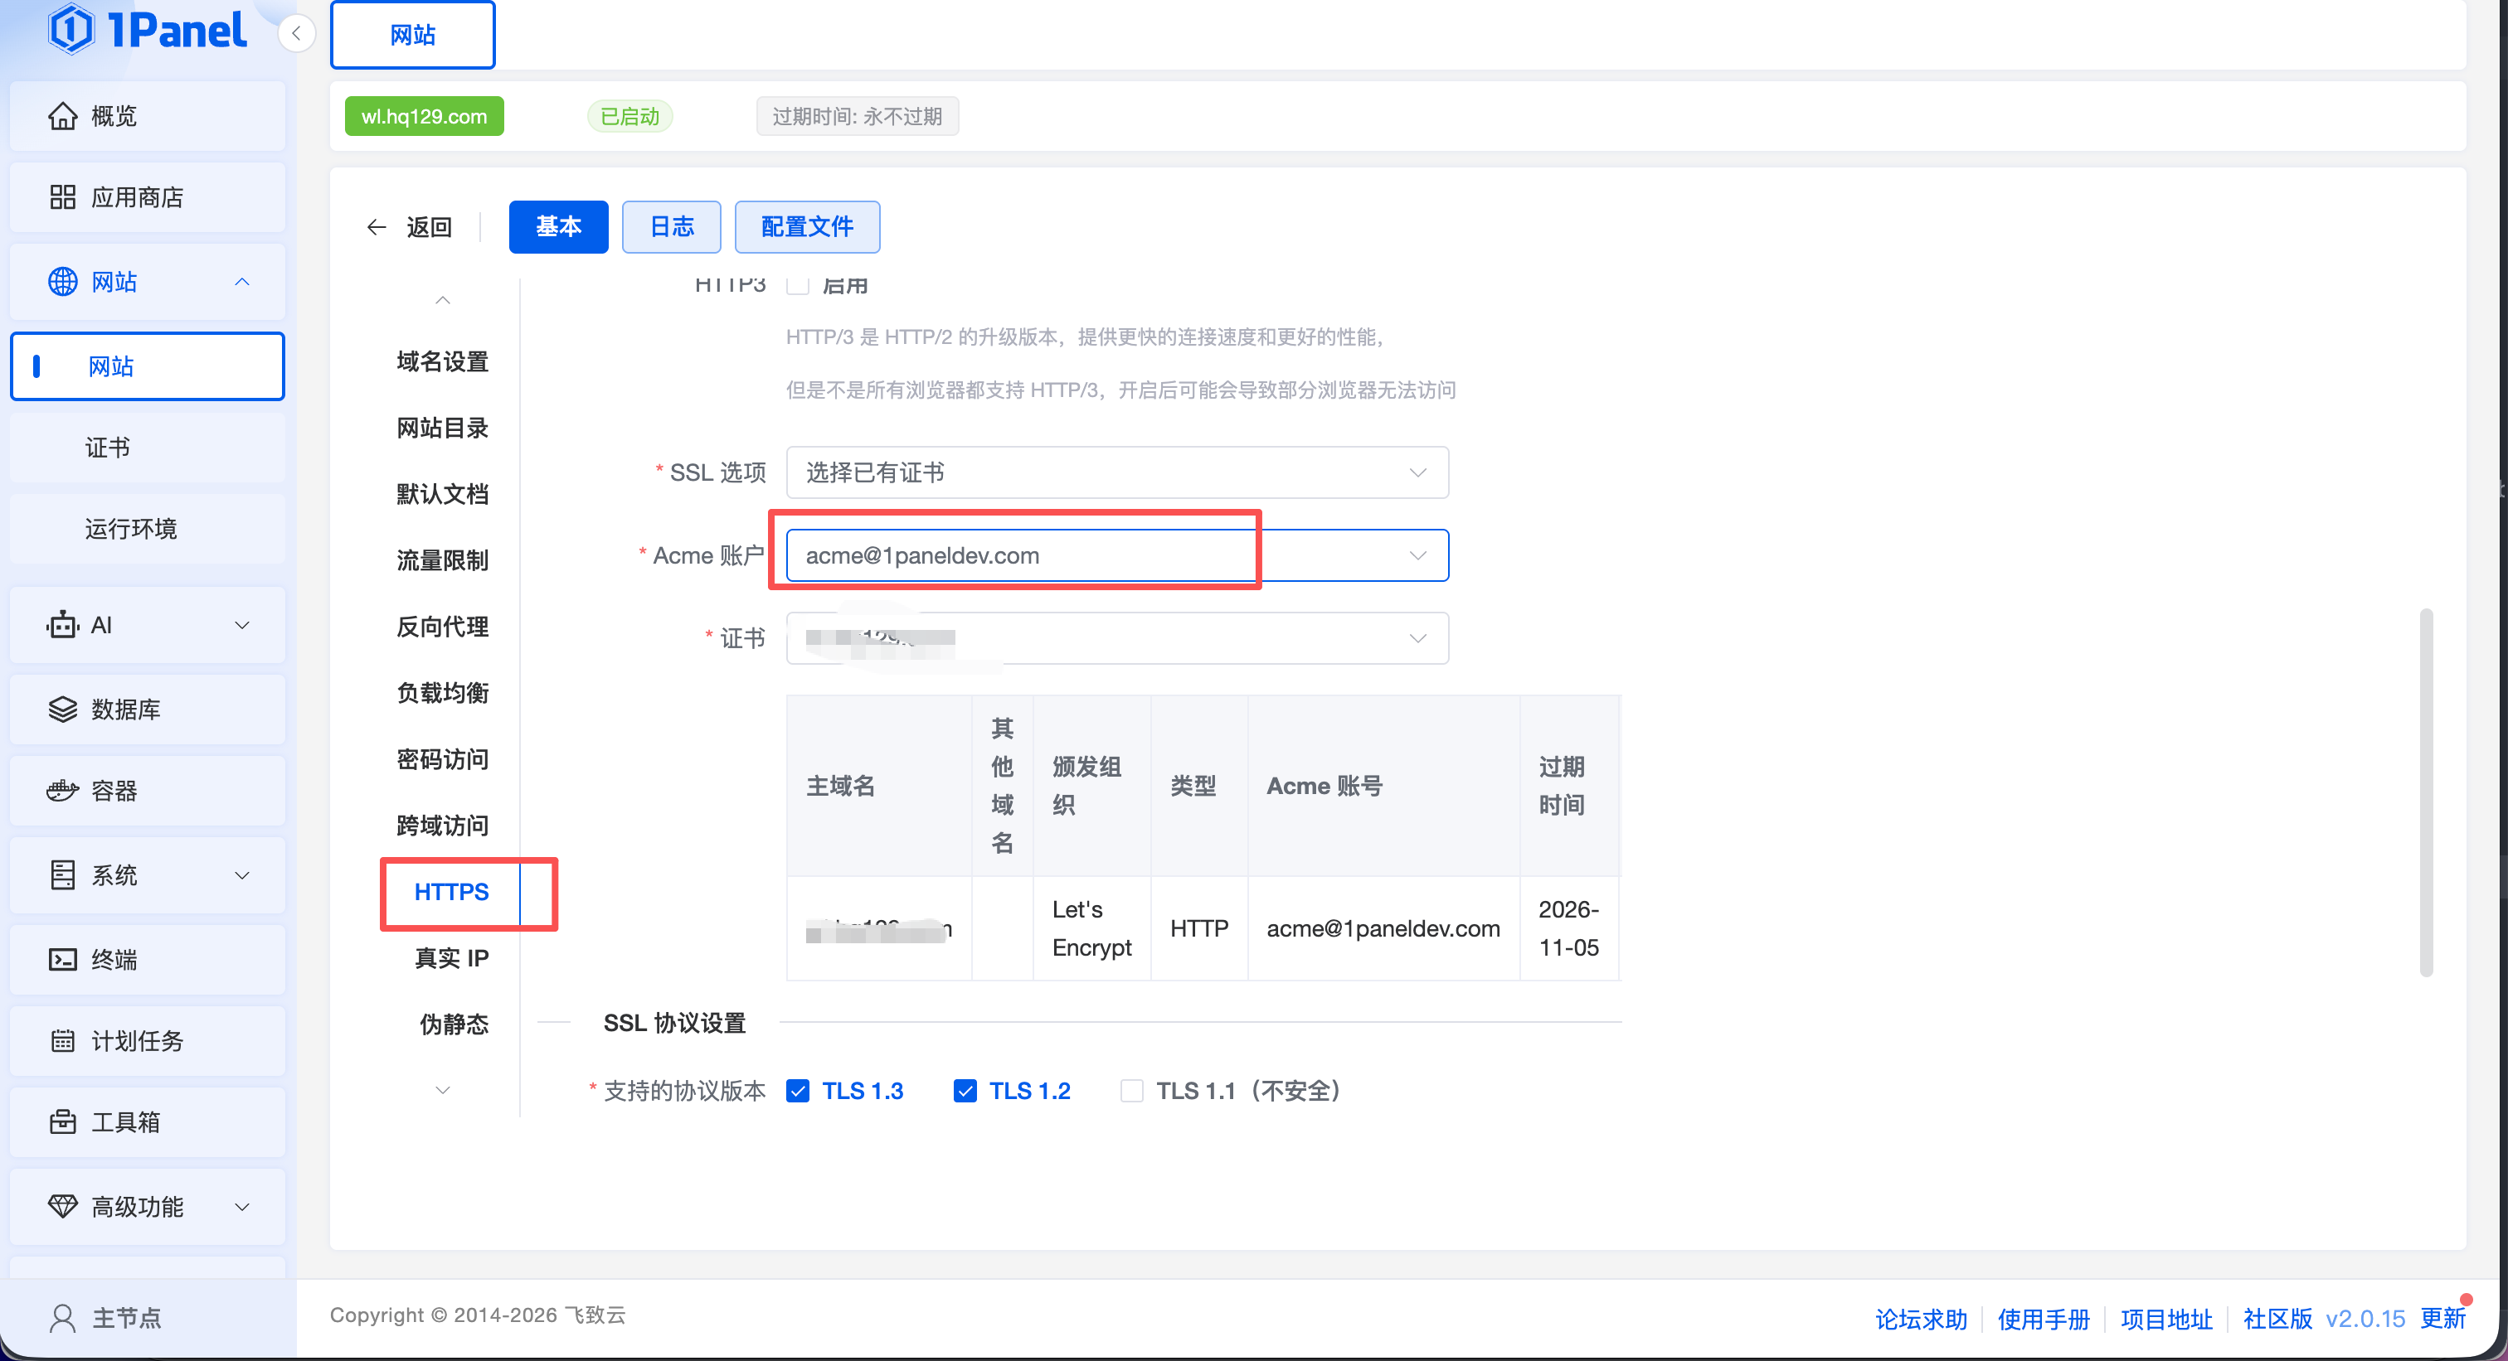
Task: Open 反向代理 settings section
Action: 443,627
